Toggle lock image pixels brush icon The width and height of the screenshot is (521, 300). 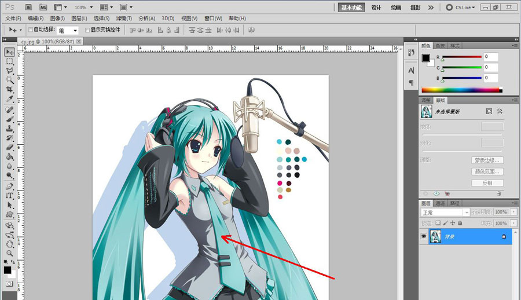pyautogui.click(x=445, y=223)
